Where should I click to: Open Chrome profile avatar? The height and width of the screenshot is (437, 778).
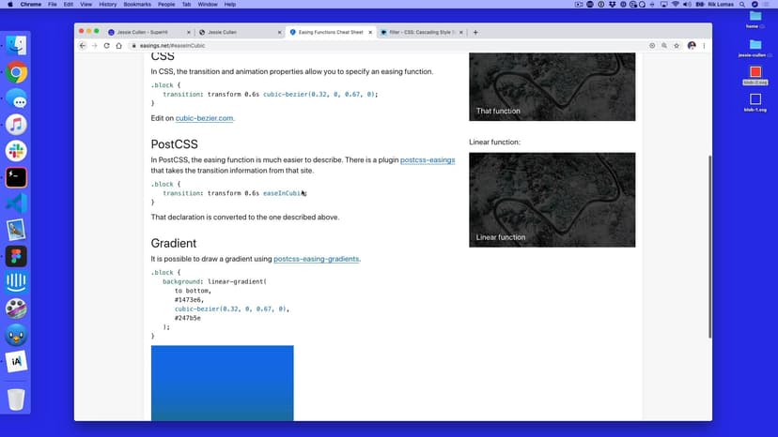click(x=692, y=46)
